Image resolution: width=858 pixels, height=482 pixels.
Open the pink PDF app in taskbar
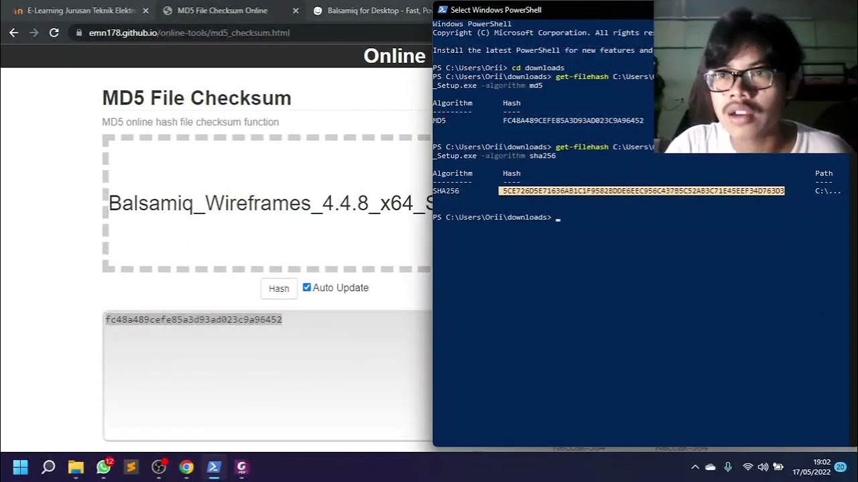click(241, 467)
